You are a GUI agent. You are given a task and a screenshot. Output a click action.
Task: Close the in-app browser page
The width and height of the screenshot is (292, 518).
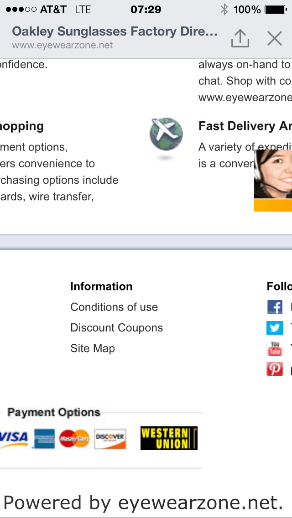275,39
